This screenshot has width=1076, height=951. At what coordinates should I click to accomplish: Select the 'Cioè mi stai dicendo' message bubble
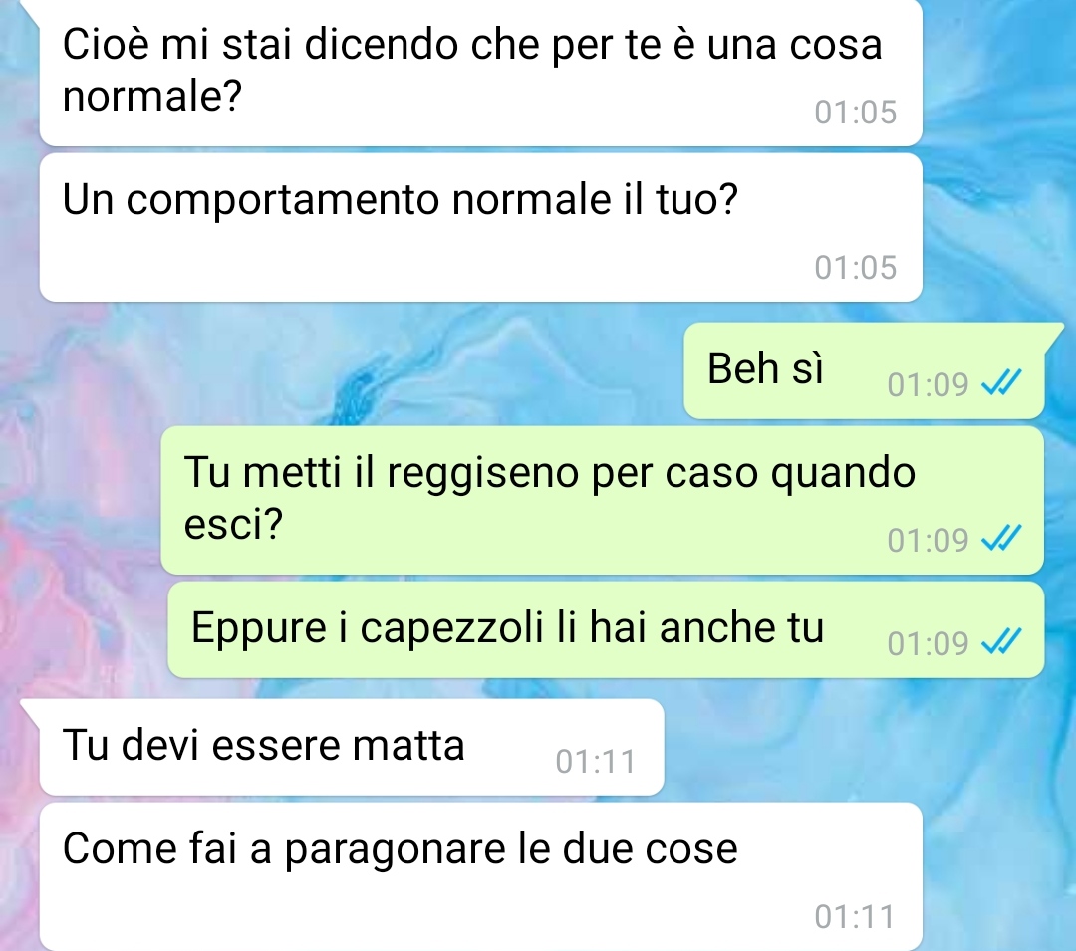[x=480, y=72]
